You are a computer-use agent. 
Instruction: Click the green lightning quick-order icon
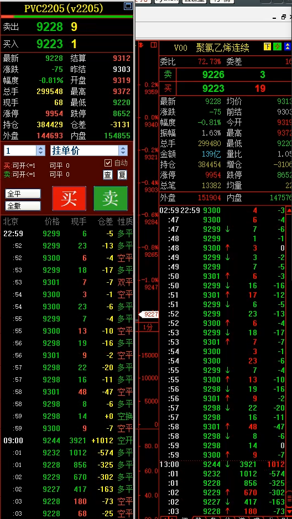(x=278, y=46)
